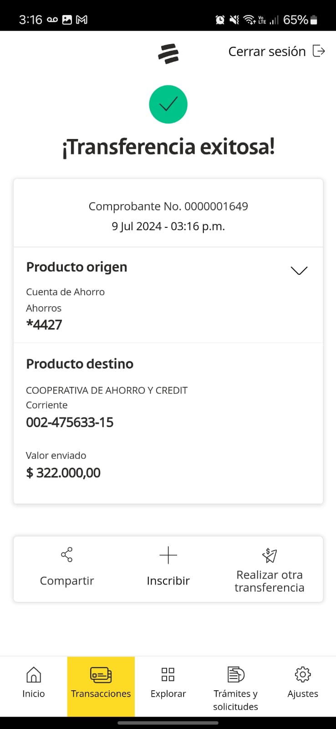Tap the Bancolombia logo icon
This screenshot has width=336, height=729.
[168, 53]
